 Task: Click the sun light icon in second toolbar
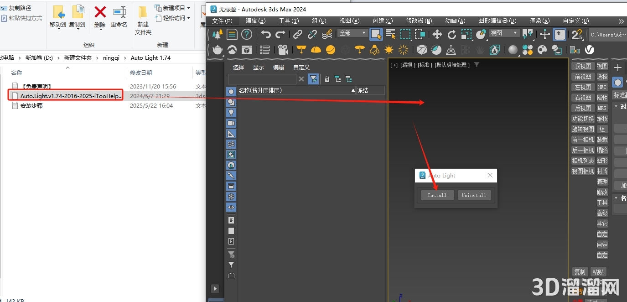click(389, 50)
